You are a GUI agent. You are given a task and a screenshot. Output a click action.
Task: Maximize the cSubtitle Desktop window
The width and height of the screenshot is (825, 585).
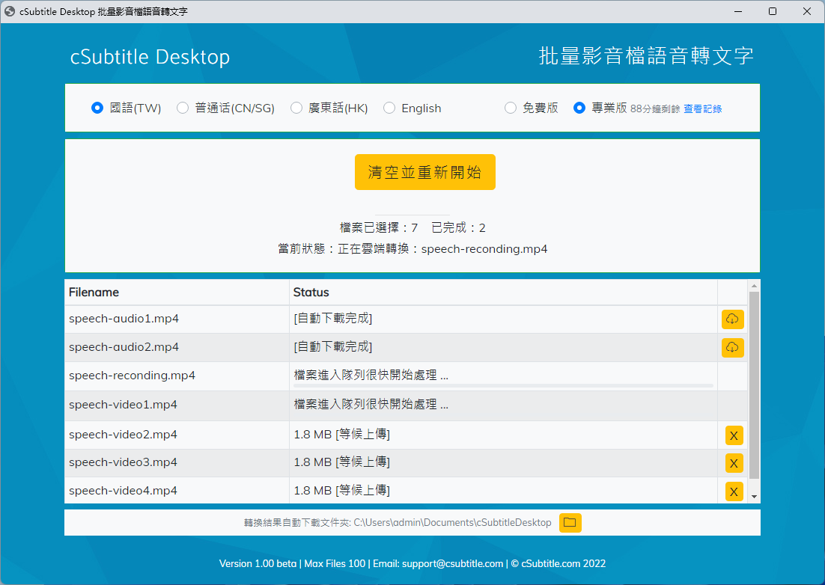point(773,11)
